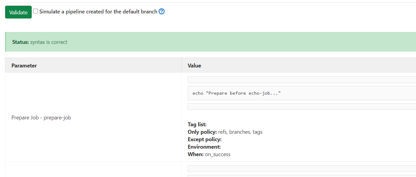Click the 'syntax is correct' status banner

[x=210, y=42]
